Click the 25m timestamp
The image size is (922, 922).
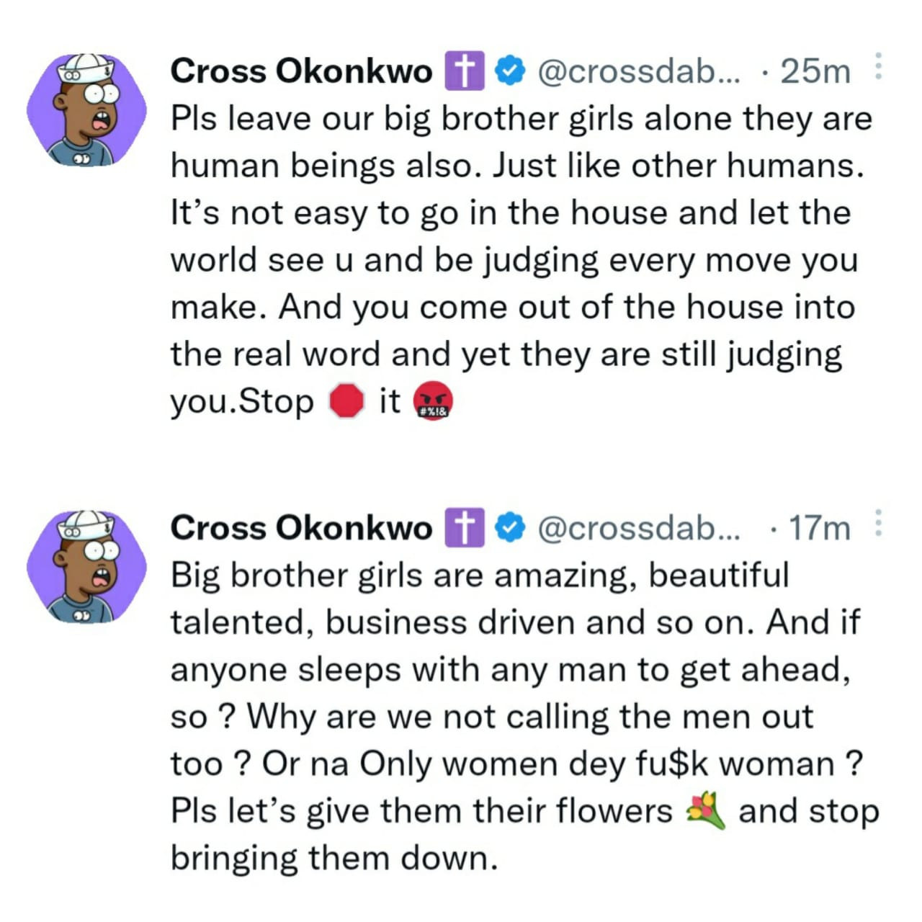tap(815, 71)
